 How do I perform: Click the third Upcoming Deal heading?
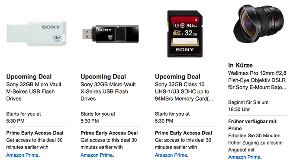coord(177,76)
